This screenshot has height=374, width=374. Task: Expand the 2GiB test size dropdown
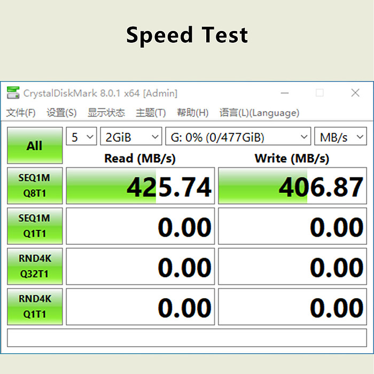(x=131, y=136)
